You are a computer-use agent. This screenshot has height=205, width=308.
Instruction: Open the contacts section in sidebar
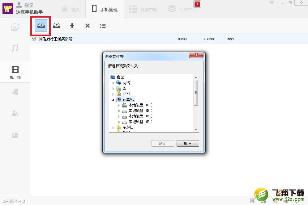[15, 113]
